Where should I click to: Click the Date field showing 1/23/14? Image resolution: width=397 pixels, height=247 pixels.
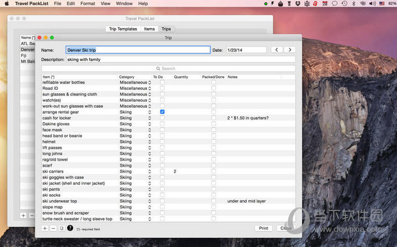click(x=246, y=50)
